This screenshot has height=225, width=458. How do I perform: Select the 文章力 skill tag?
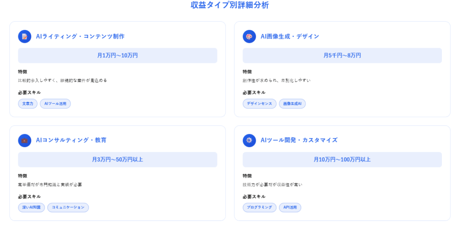tap(28, 104)
